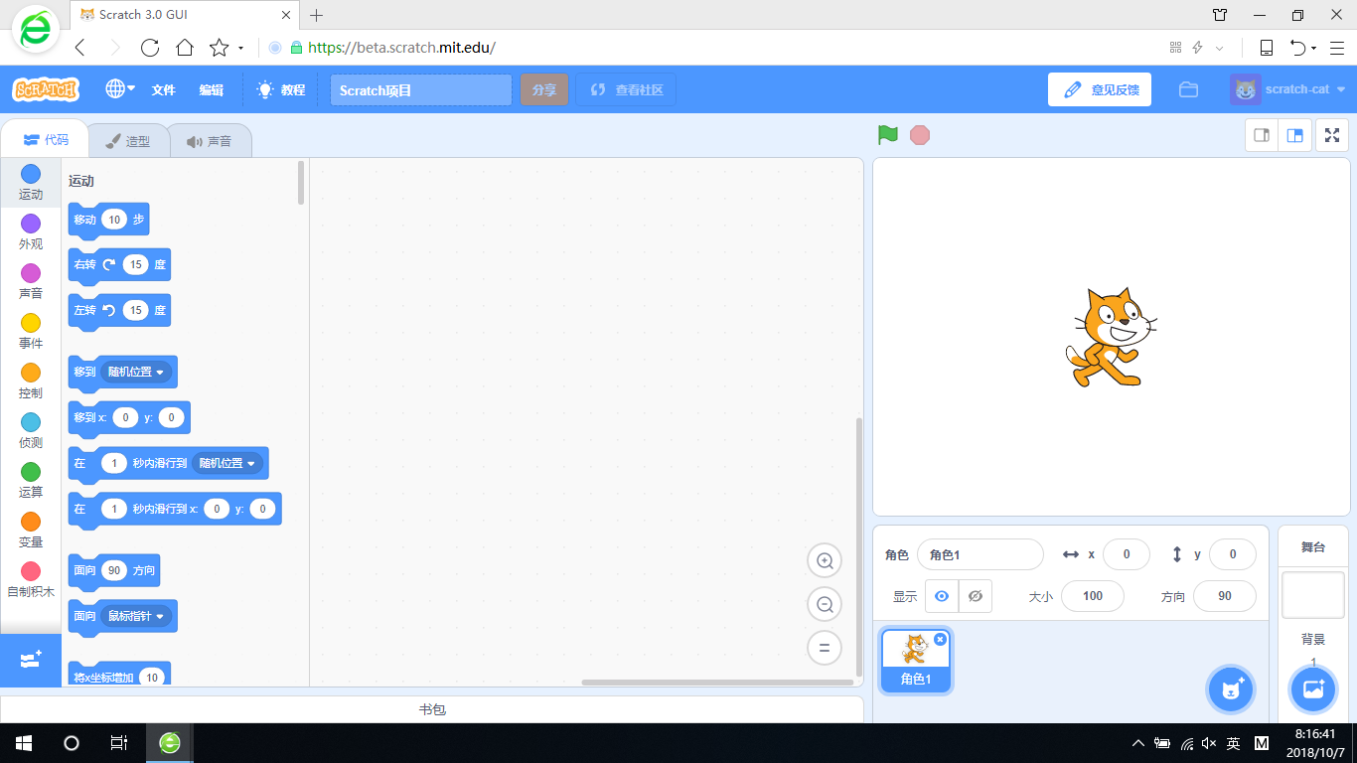This screenshot has width=1357, height=763.
Task: Open the language globe dropdown
Action: click(118, 88)
